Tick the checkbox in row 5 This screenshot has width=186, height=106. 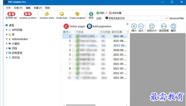coord(73,55)
